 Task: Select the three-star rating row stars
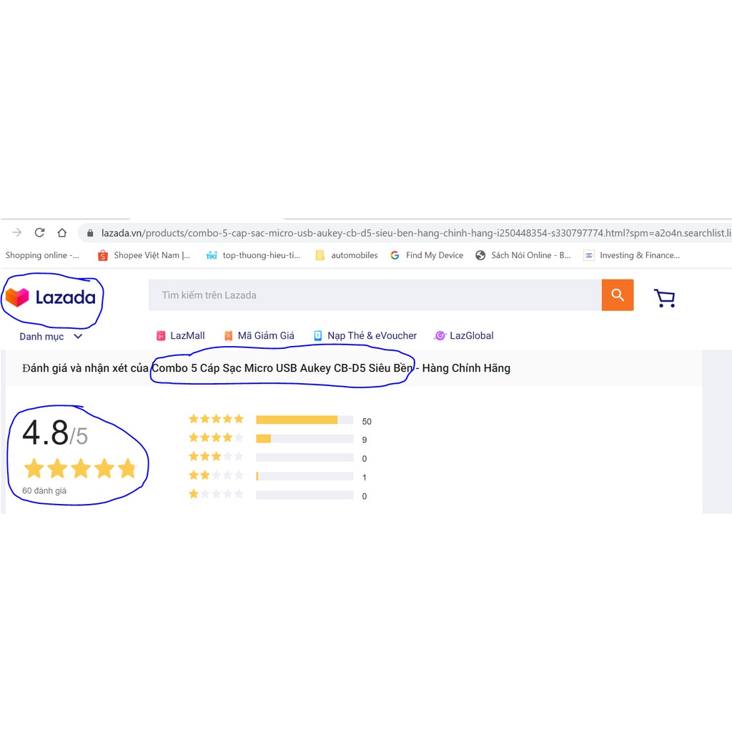click(216, 456)
